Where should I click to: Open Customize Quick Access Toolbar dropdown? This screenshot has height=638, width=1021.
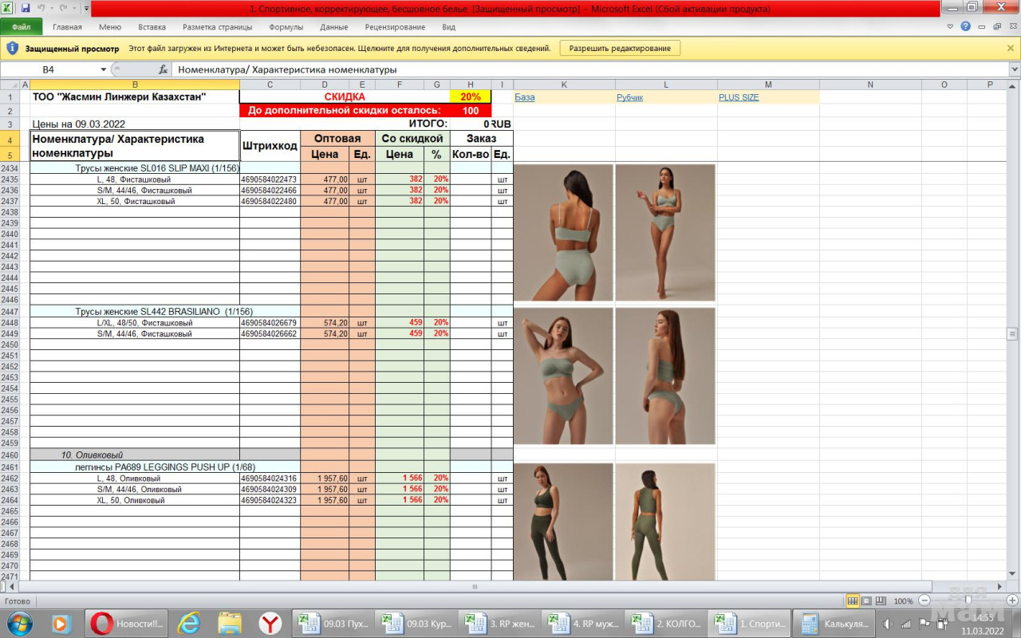pyautogui.click(x=85, y=8)
